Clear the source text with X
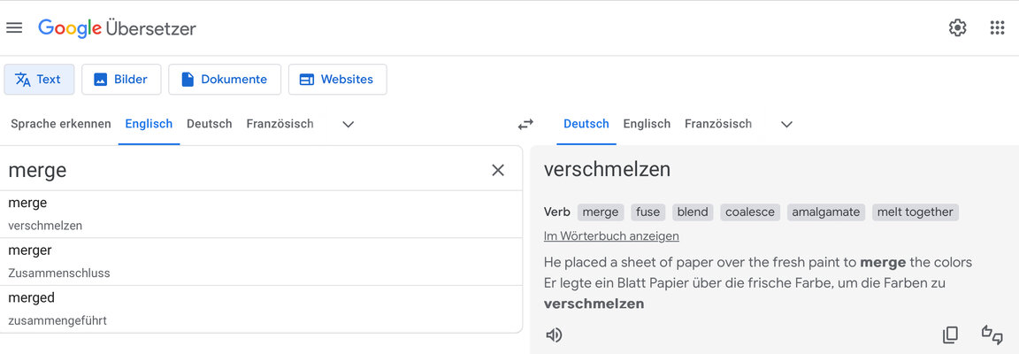 pyautogui.click(x=498, y=171)
